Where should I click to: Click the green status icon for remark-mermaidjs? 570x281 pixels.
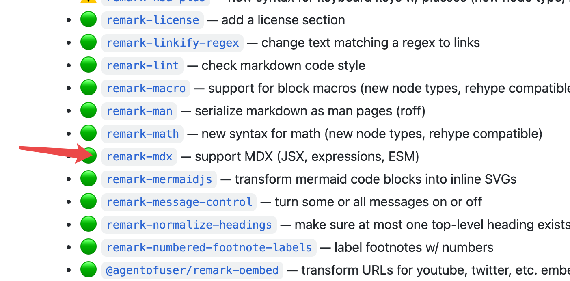[x=88, y=178]
